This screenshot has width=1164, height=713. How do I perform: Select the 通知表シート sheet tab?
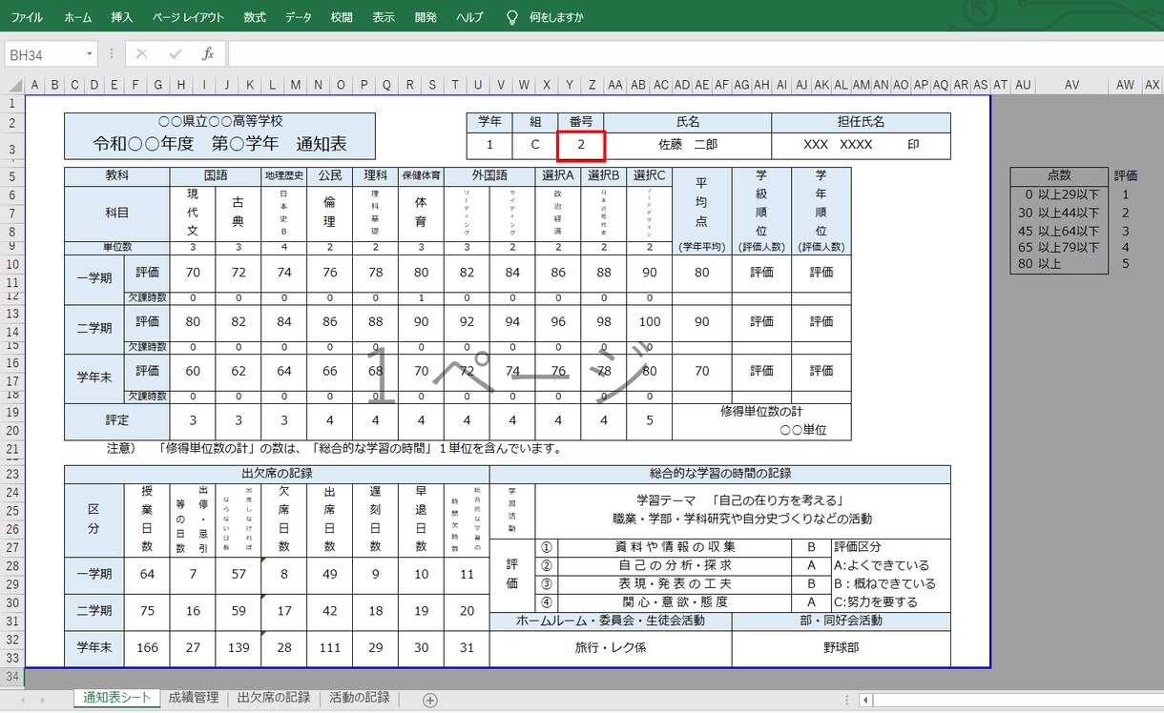click(x=116, y=698)
